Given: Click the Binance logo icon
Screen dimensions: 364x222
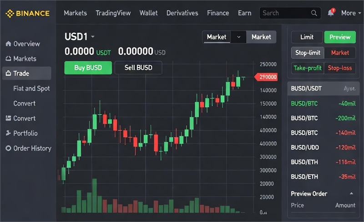Looking at the screenshot, I should click(x=10, y=13).
